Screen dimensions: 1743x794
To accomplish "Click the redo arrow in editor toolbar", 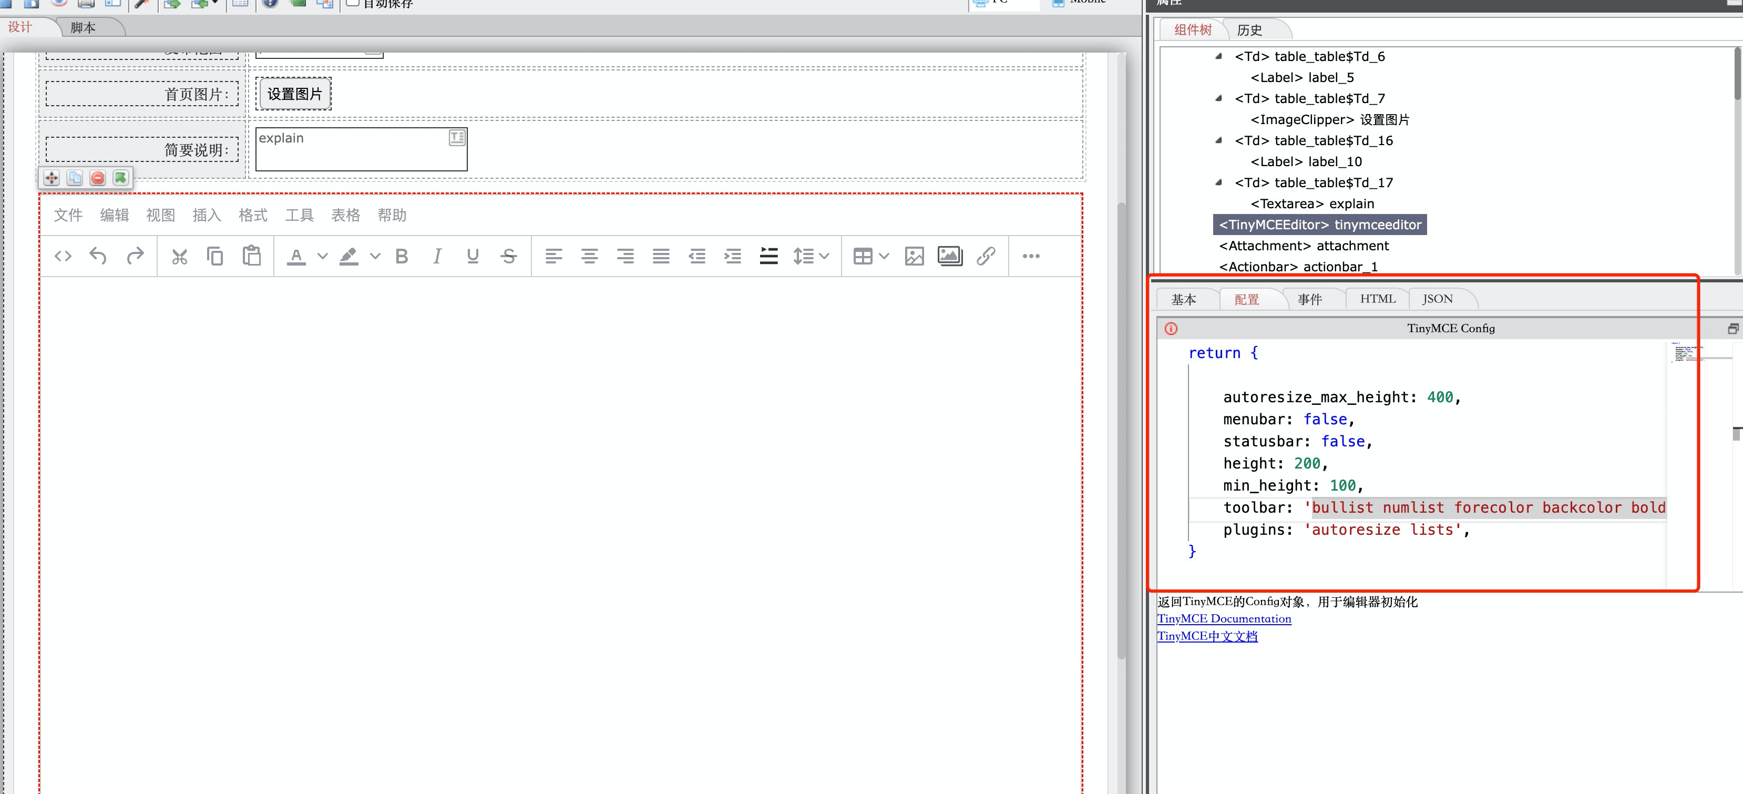I will 135,256.
